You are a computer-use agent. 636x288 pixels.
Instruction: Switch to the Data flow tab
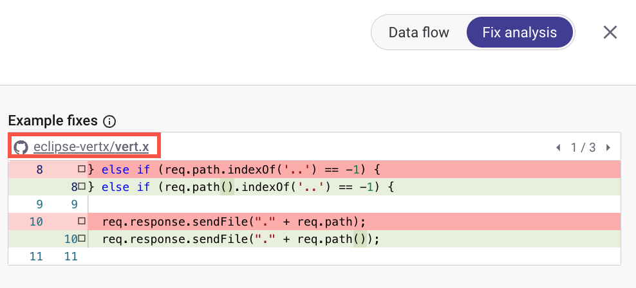[418, 32]
